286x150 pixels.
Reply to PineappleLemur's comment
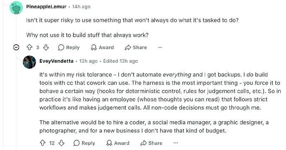tap(69, 48)
